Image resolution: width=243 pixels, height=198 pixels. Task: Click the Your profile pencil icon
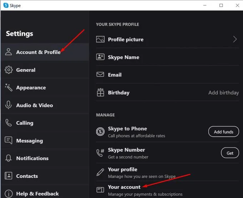pyautogui.click(x=100, y=172)
